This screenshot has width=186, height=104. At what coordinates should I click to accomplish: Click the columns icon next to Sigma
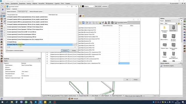click(x=112, y=23)
